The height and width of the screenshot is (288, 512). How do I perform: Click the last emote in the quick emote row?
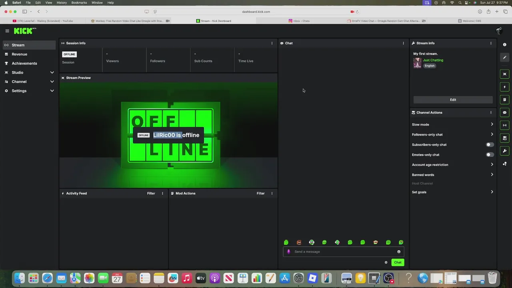401,242
